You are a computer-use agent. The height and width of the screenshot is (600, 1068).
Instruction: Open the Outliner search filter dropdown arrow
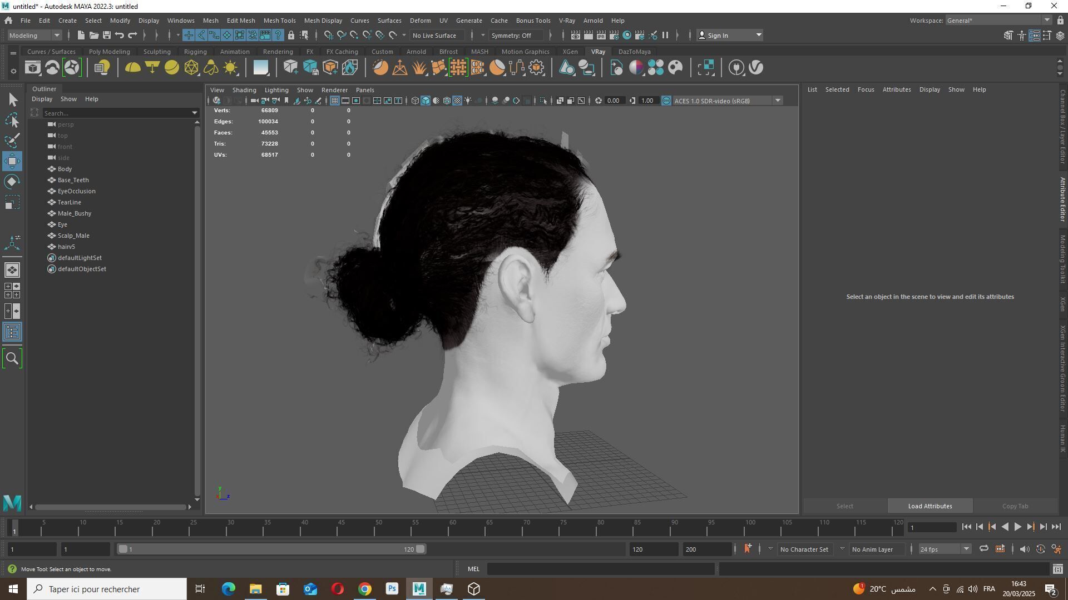tap(195, 113)
